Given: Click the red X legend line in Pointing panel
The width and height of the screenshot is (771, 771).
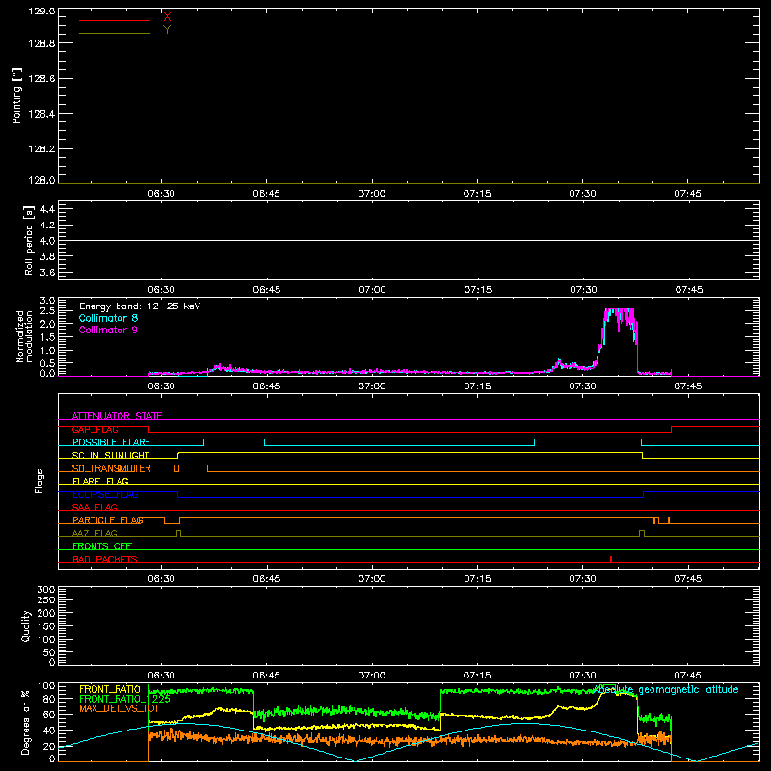Looking at the screenshot, I should tap(114, 20).
